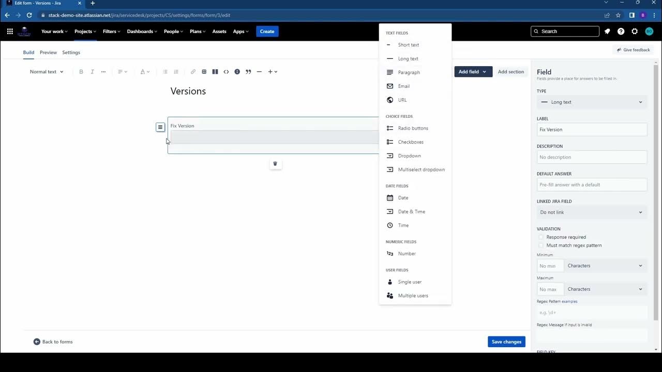Toggle italic formatting in editor toolbar

[x=92, y=72]
